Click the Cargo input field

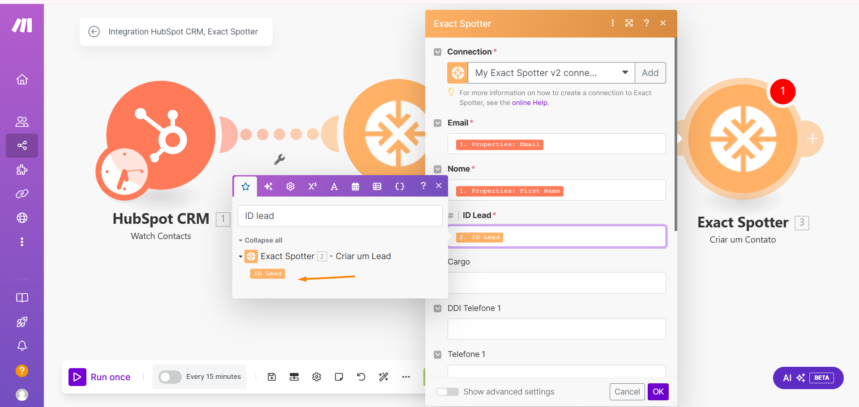pyautogui.click(x=556, y=283)
